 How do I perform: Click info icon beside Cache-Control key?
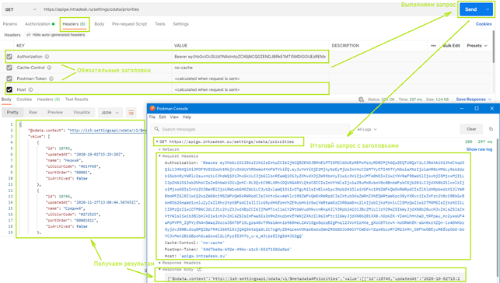click(x=50, y=68)
